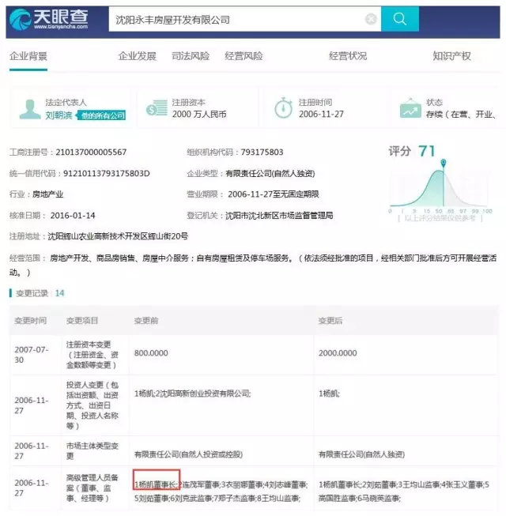Click the registered capital money icon
The width and height of the screenshot is (506, 516).
tap(157, 107)
